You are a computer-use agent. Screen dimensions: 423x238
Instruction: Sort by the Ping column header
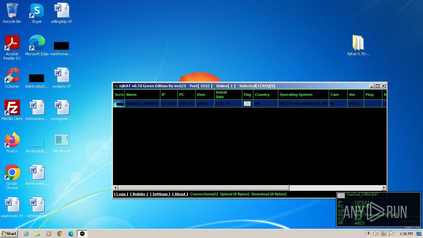373,95
